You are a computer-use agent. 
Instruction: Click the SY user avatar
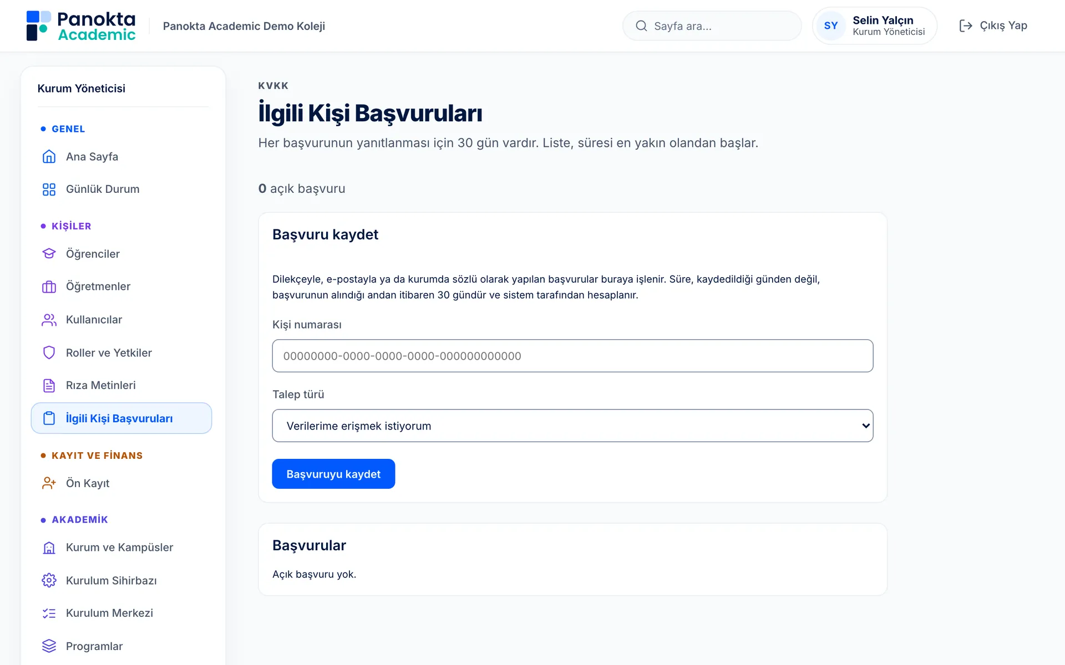831,26
